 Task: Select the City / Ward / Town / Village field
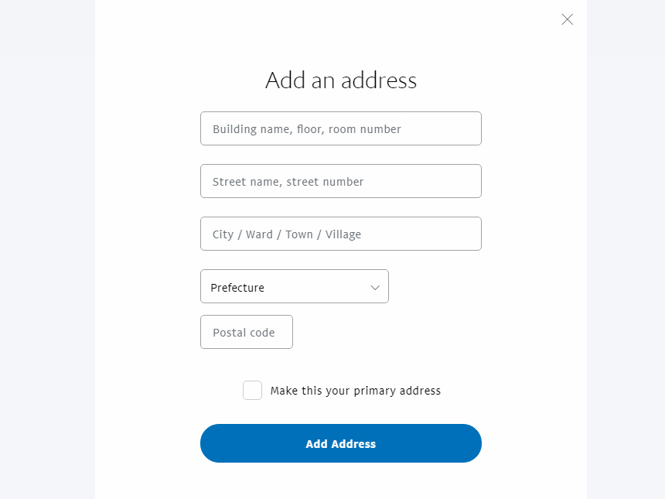pyautogui.click(x=340, y=234)
